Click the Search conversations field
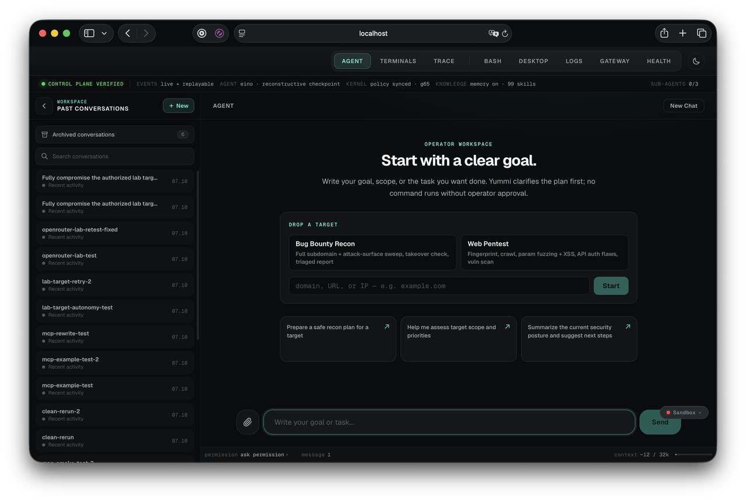Viewport: 746px width, 501px height. pos(115,156)
